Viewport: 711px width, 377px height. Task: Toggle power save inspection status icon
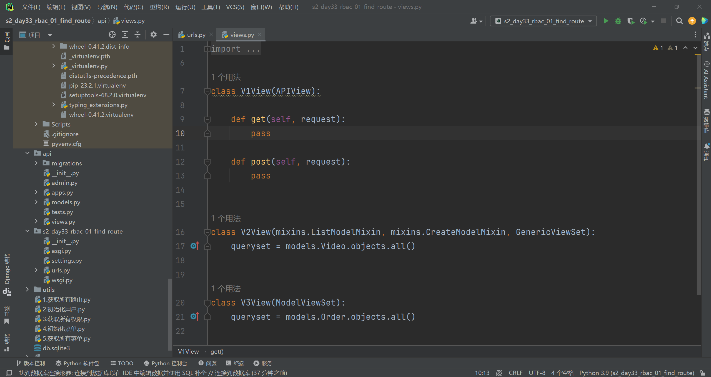tap(499, 373)
